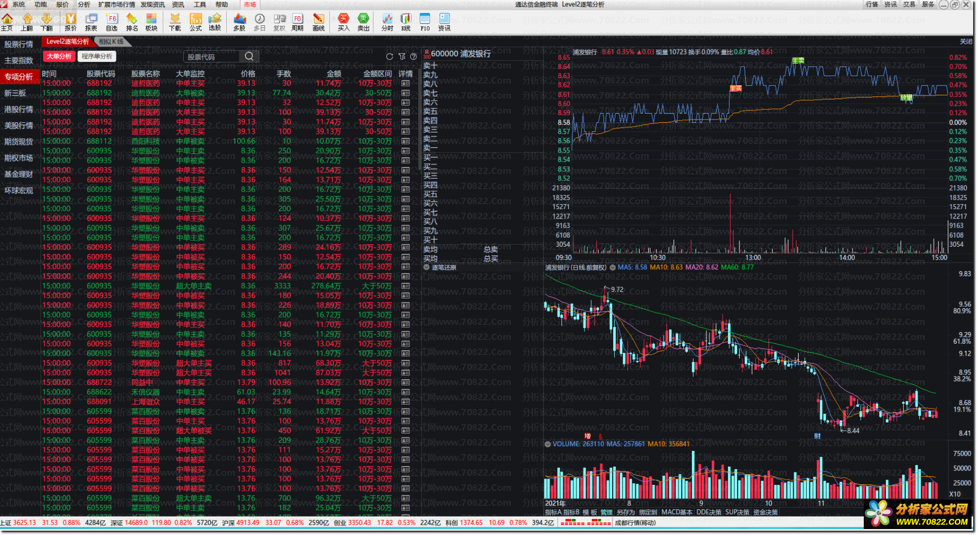Click the 复权 adjustment toolbar icon

(x=279, y=23)
